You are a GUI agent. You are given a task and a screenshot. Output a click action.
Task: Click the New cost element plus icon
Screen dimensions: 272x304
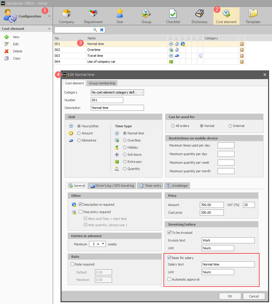(7, 37)
